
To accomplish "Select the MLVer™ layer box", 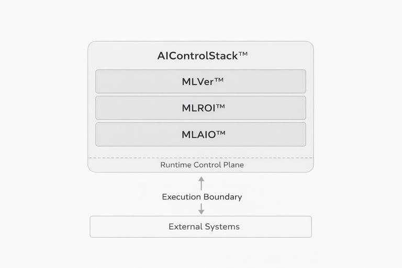I will pos(201,81).
